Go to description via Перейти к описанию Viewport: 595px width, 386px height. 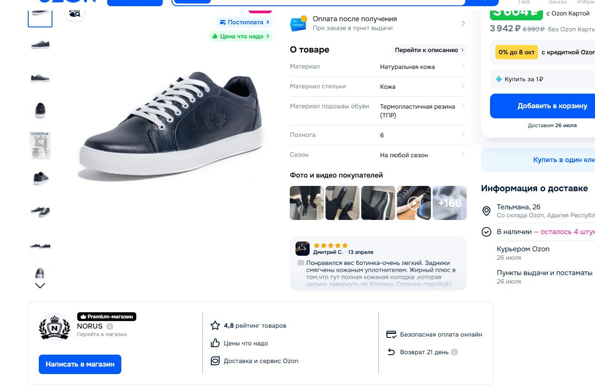point(429,50)
